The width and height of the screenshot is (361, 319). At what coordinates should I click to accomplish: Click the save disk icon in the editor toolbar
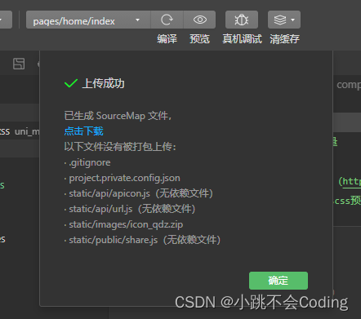pyautogui.click(x=19, y=64)
